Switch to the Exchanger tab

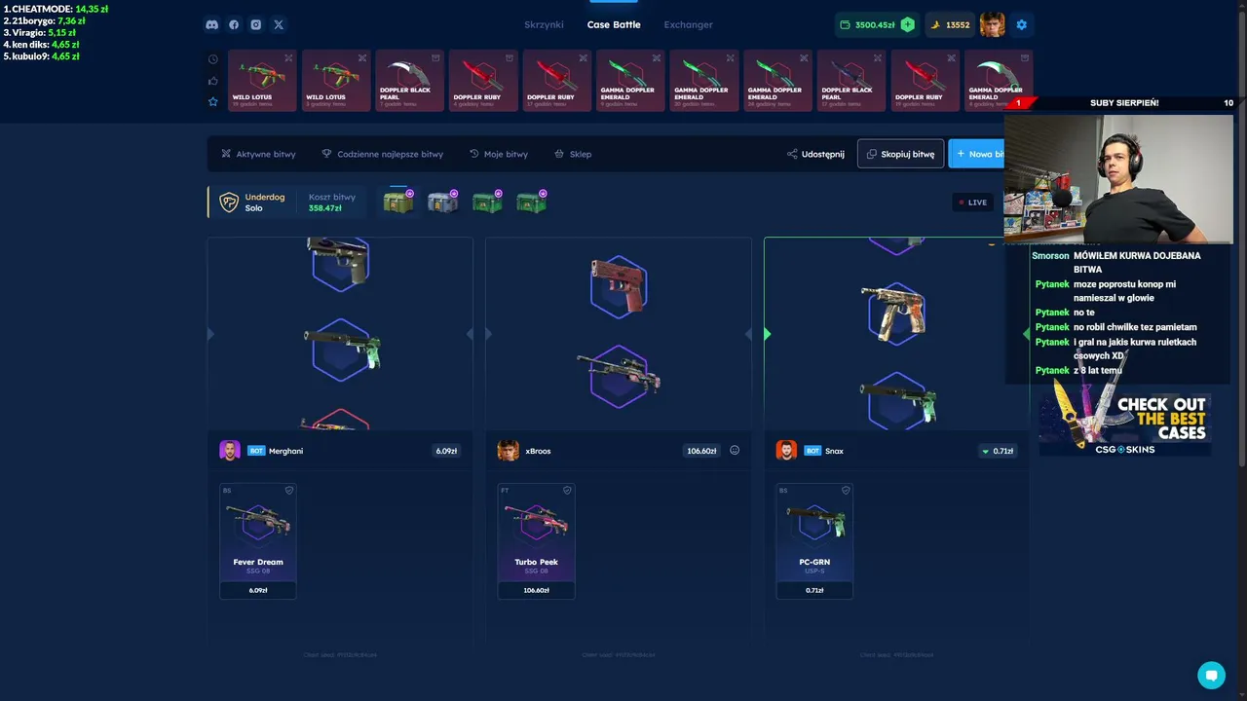[689, 25]
